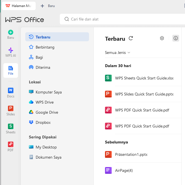The height and width of the screenshot is (185, 185).
Task: Open the Bagi shared files
Action: pos(57,57)
